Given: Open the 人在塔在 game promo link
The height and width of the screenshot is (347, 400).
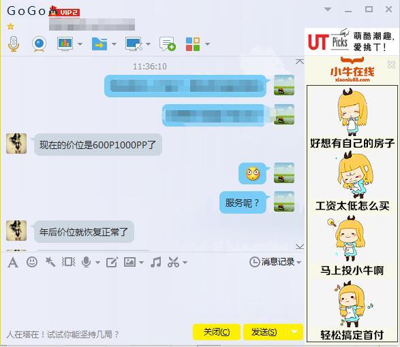Looking at the screenshot, I should 63,334.
